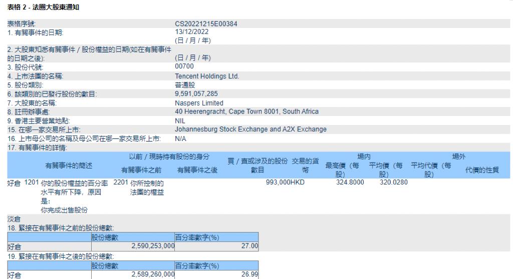Click total shares before event 2,590,253,000
513x279 pixels.
click(x=153, y=245)
